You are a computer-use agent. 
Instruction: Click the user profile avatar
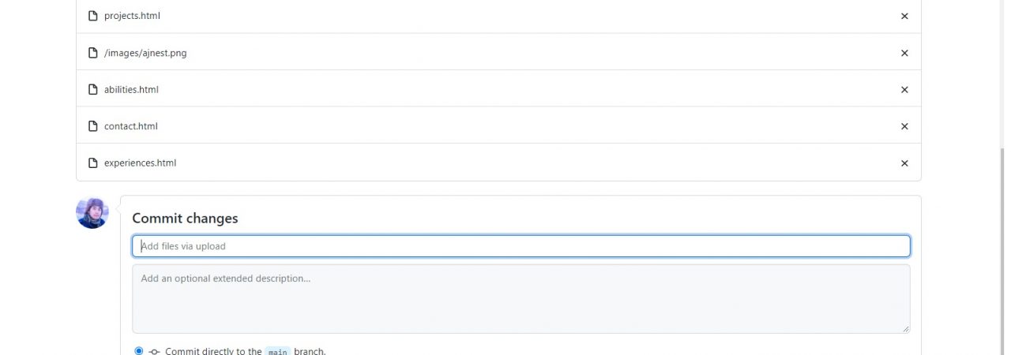pos(92,213)
